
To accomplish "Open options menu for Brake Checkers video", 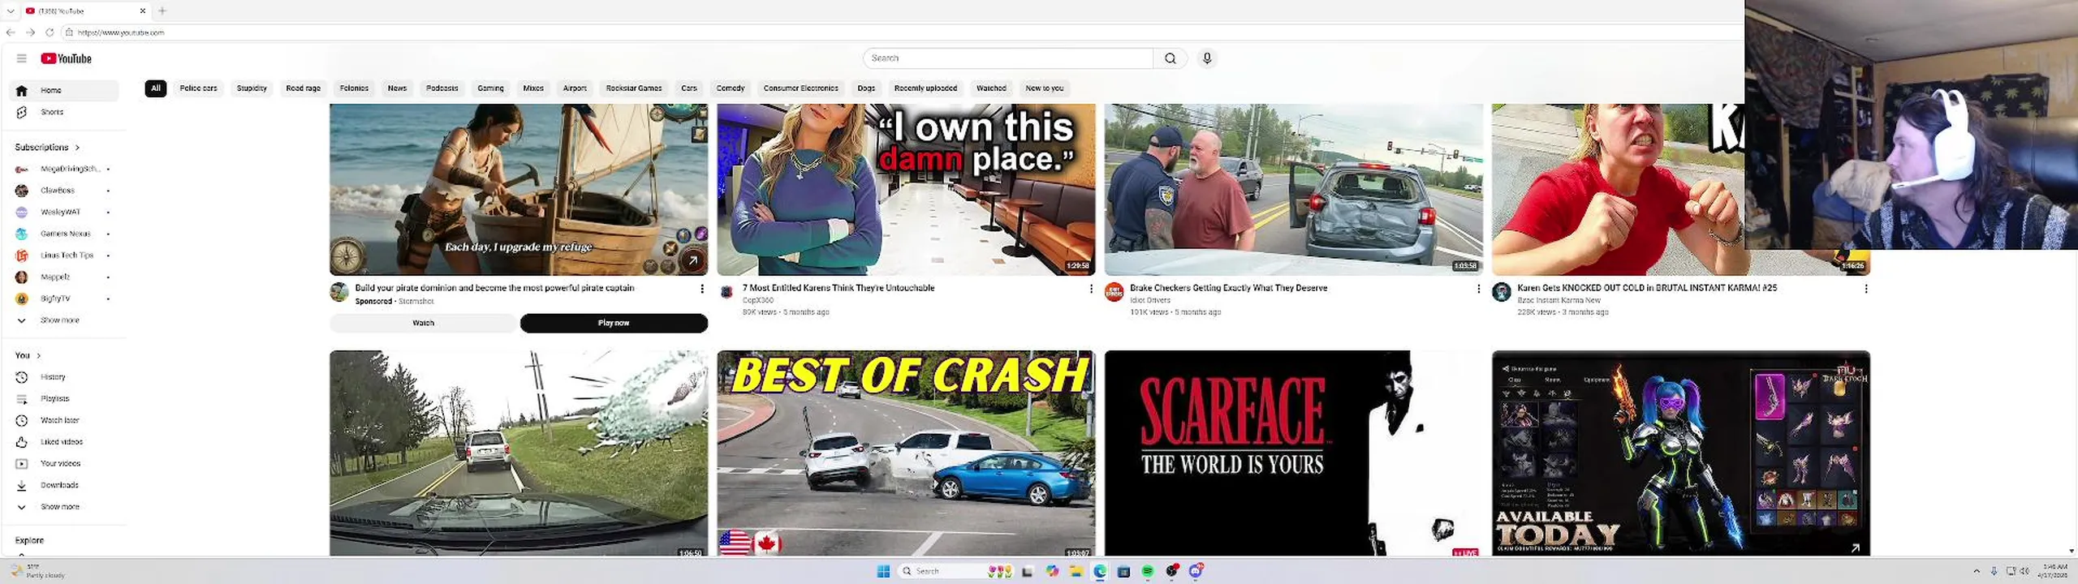I will [1478, 289].
